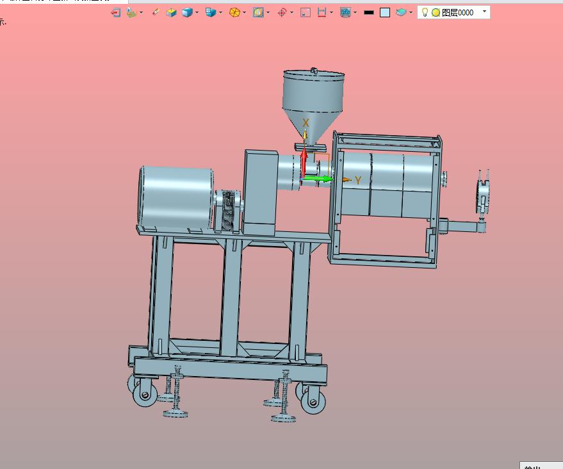Choose the shaded blue cube display icon
The image size is (563, 469).
(x=187, y=13)
